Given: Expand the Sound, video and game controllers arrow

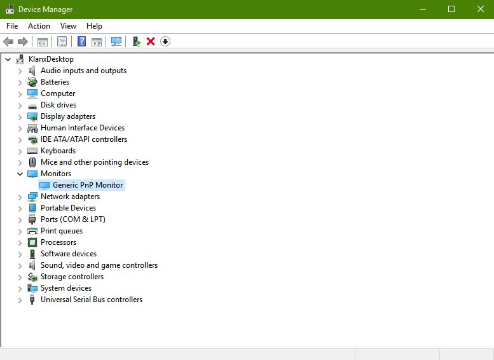Looking at the screenshot, I should 20,266.
